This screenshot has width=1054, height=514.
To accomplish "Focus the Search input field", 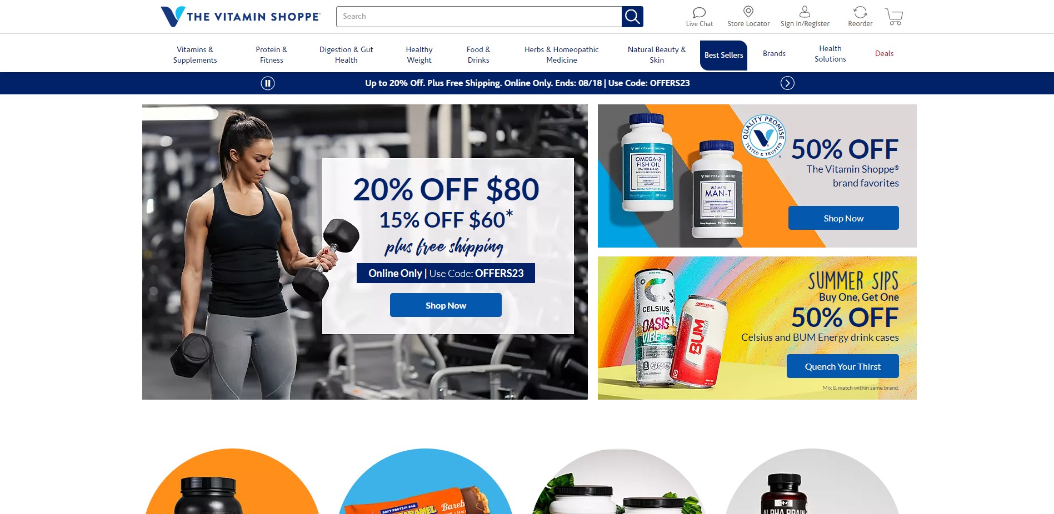I will pyautogui.click(x=479, y=17).
